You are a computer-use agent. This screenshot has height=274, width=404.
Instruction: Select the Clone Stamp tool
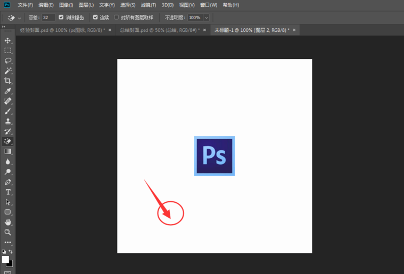pyautogui.click(x=8, y=121)
